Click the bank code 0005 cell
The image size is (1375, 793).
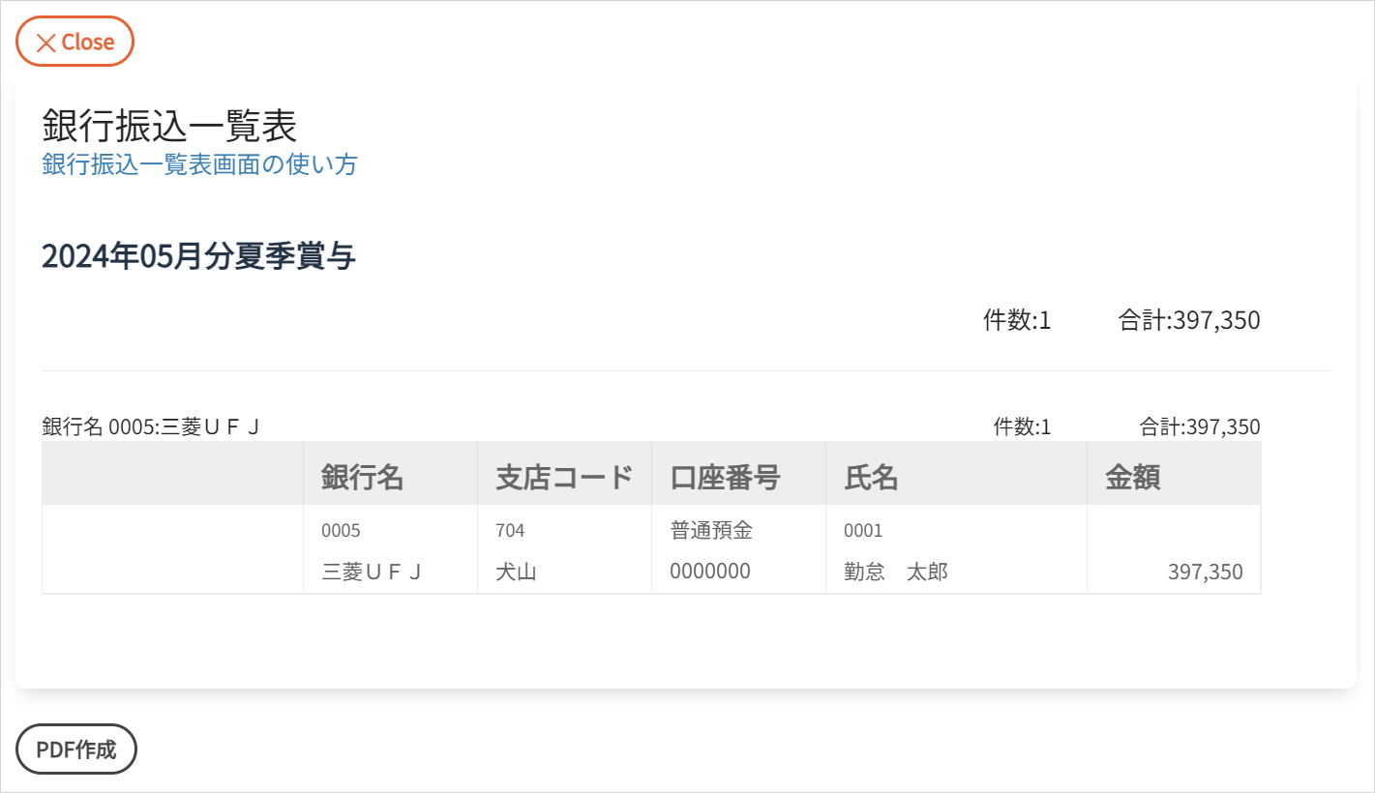click(x=341, y=530)
